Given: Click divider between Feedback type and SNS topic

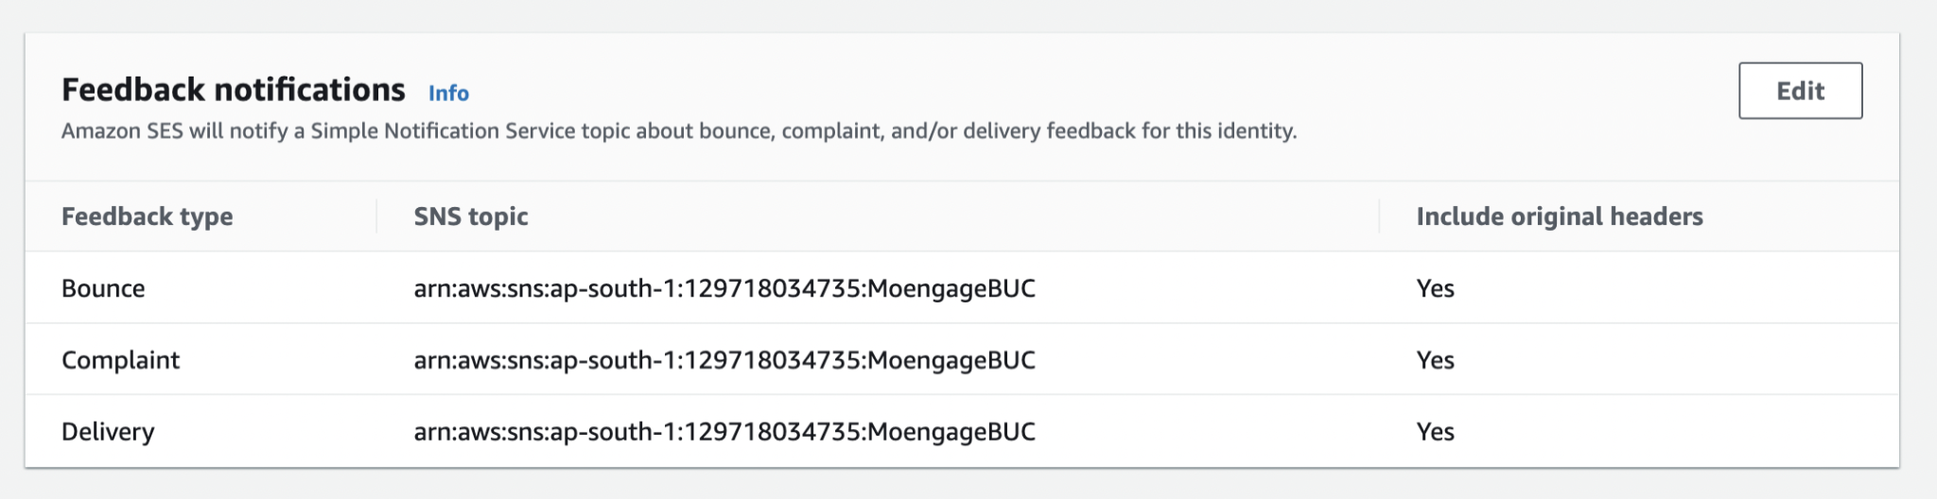Looking at the screenshot, I should pyautogui.click(x=376, y=216).
